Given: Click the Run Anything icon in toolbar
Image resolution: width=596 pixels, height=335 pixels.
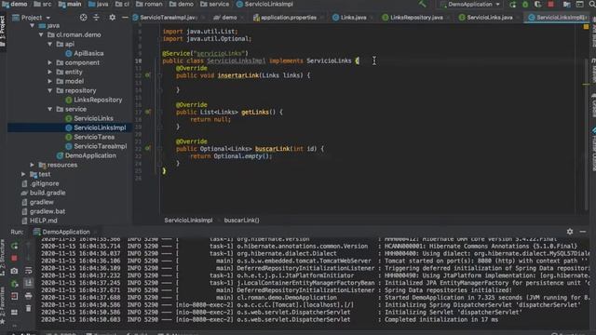Looking at the screenshot, I should (579, 4).
